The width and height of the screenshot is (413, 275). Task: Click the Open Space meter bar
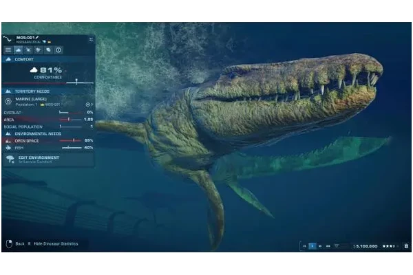pos(71,141)
